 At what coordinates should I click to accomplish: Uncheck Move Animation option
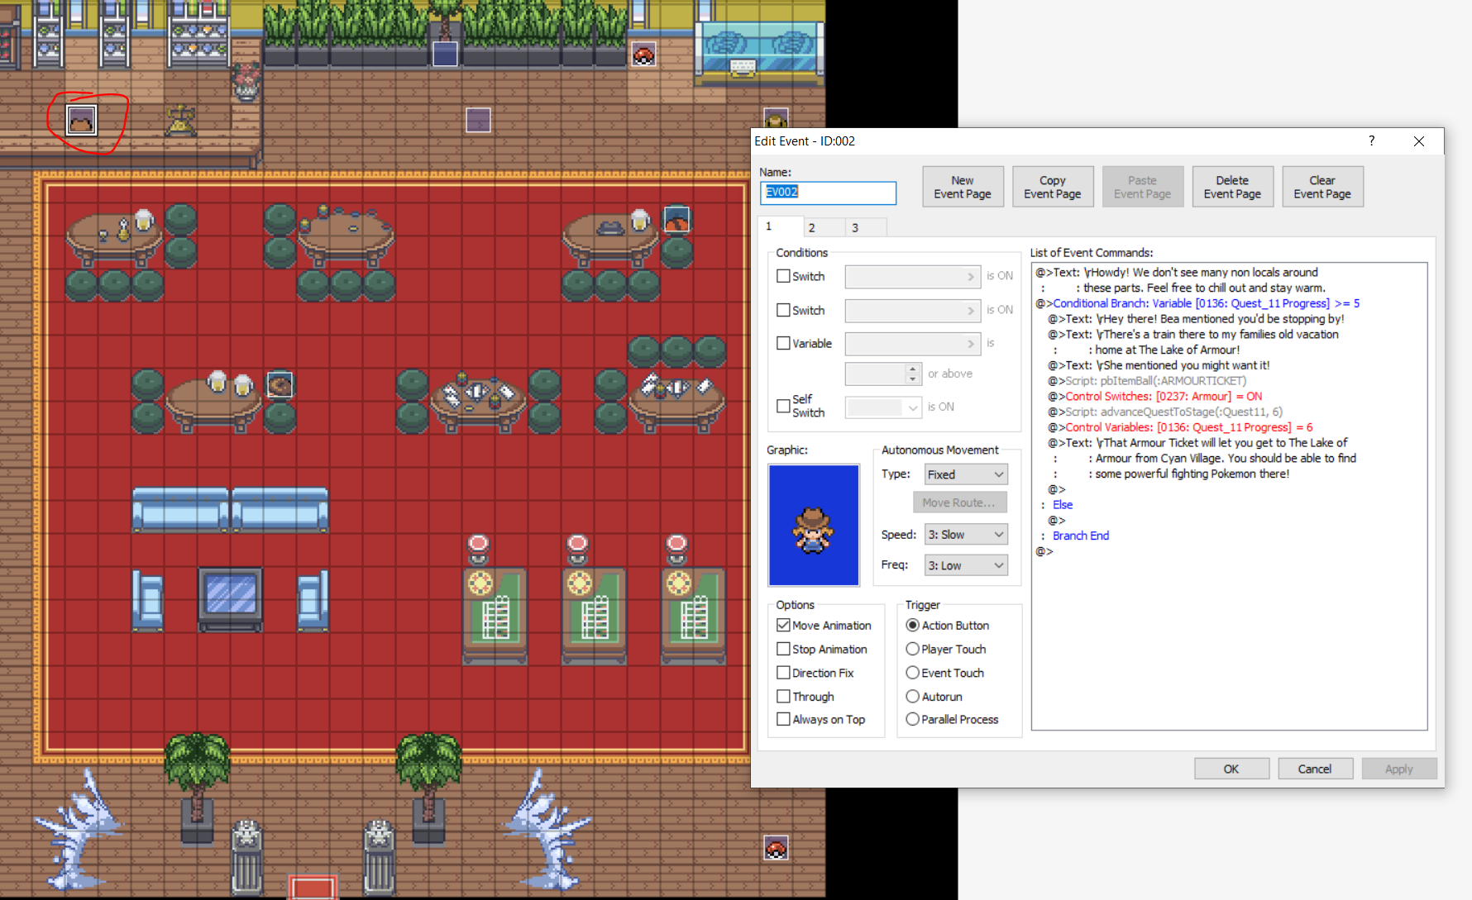point(783,626)
